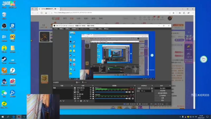Open 帮助(H) menu in OBS
This screenshot has width=211, height=119.
pos(106,29)
